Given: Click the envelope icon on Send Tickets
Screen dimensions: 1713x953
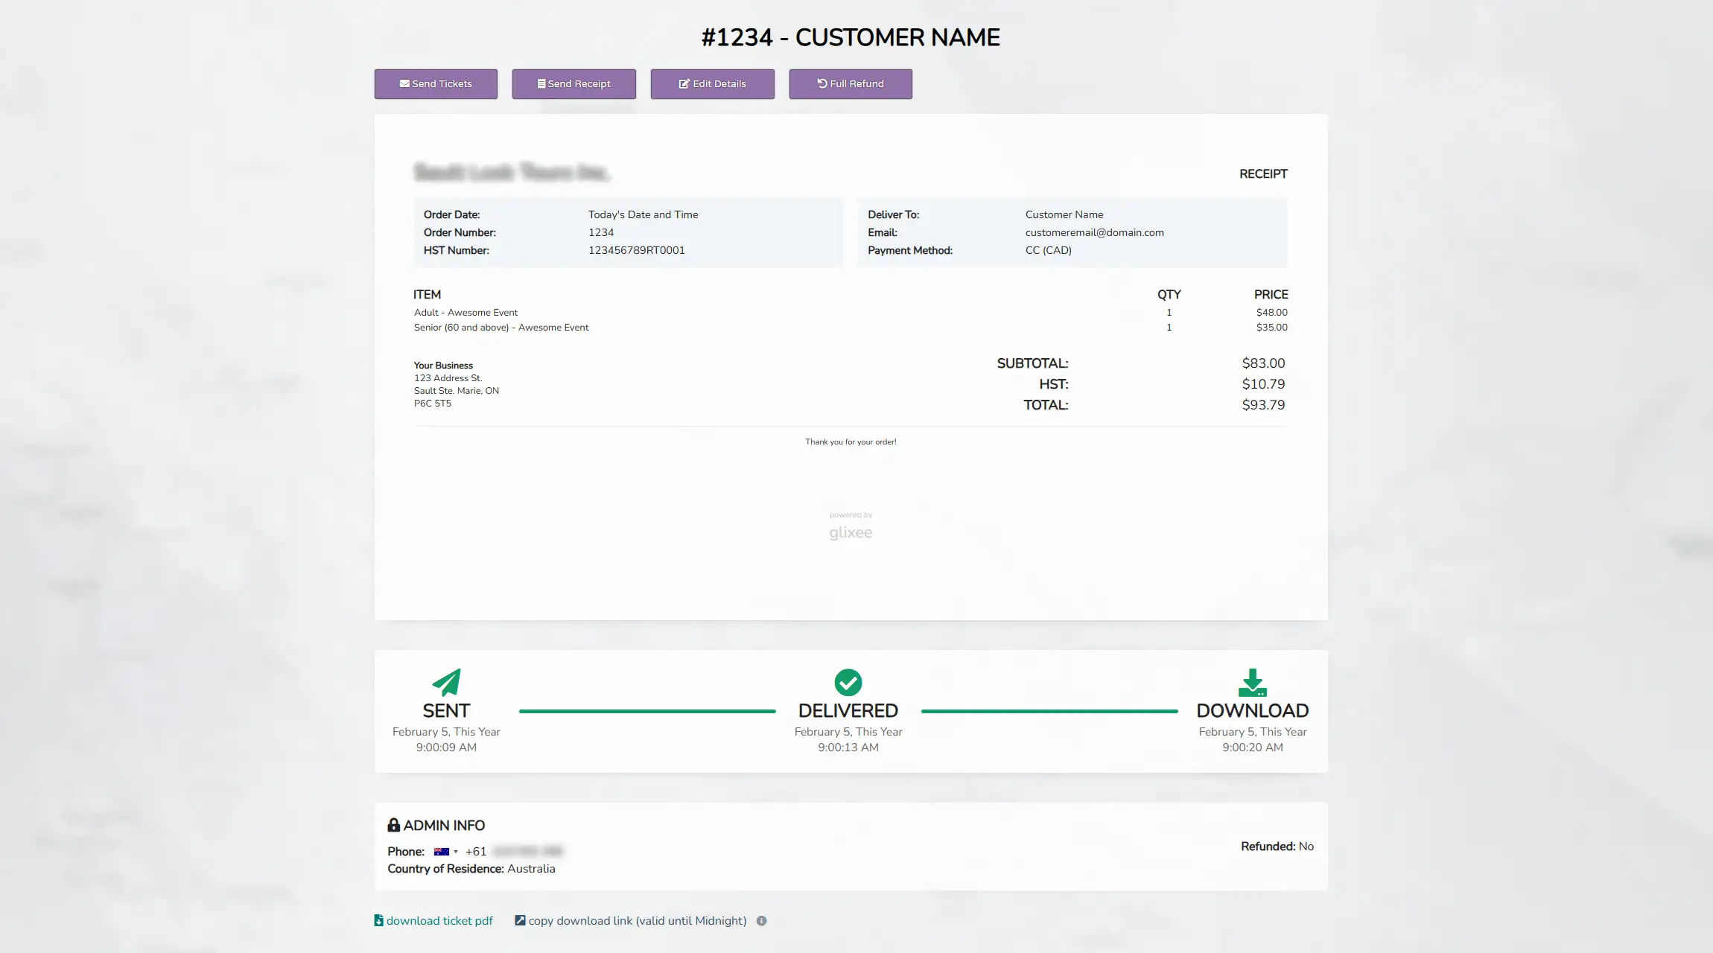Looking at the screenshot, I should point(404,83).
